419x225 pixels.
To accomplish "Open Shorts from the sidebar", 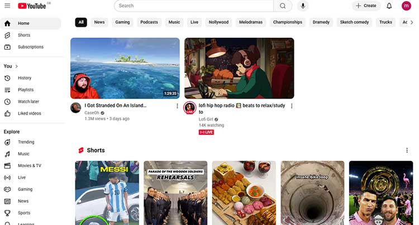I will click(23, 35).
